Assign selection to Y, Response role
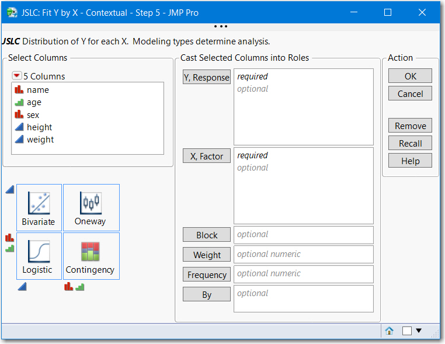The width and height of the screenshot is (445, 344). click(x=207, y=77)
